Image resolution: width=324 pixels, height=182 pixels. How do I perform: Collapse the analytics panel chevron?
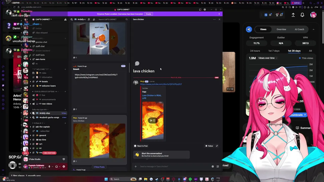pyautogui.click(x=313, y=29)
